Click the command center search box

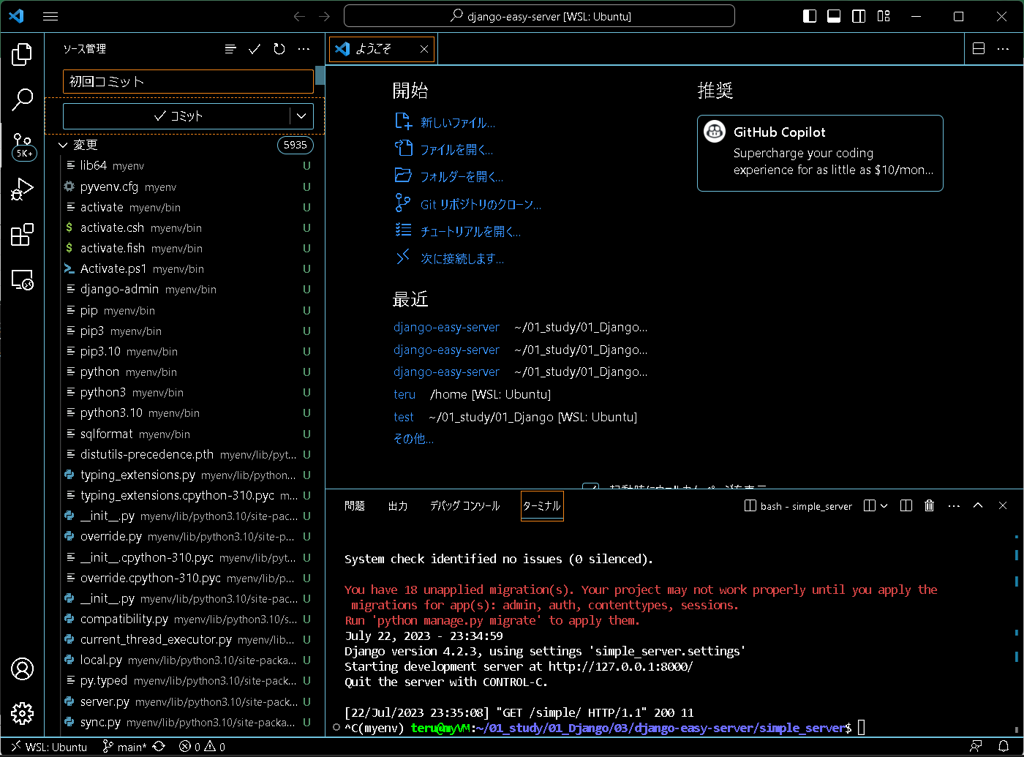[x=539, y=16]
